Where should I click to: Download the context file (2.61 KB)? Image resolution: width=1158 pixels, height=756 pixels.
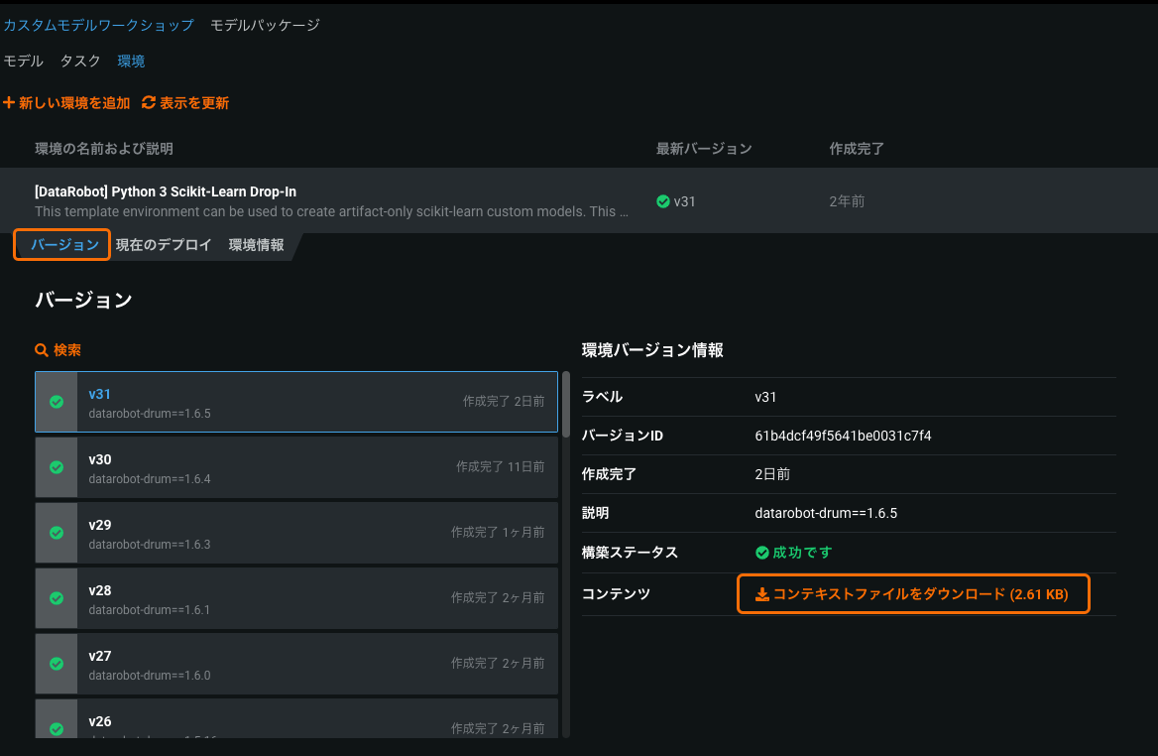pos(919,594)
